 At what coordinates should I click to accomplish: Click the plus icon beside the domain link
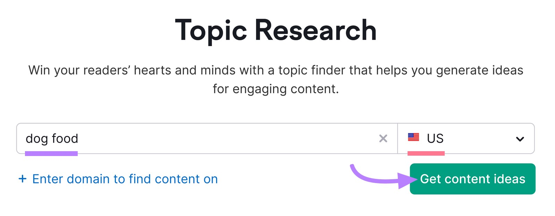tap(22, 179)
